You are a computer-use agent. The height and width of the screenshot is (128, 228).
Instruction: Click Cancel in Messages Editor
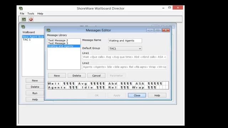[97, 76]
